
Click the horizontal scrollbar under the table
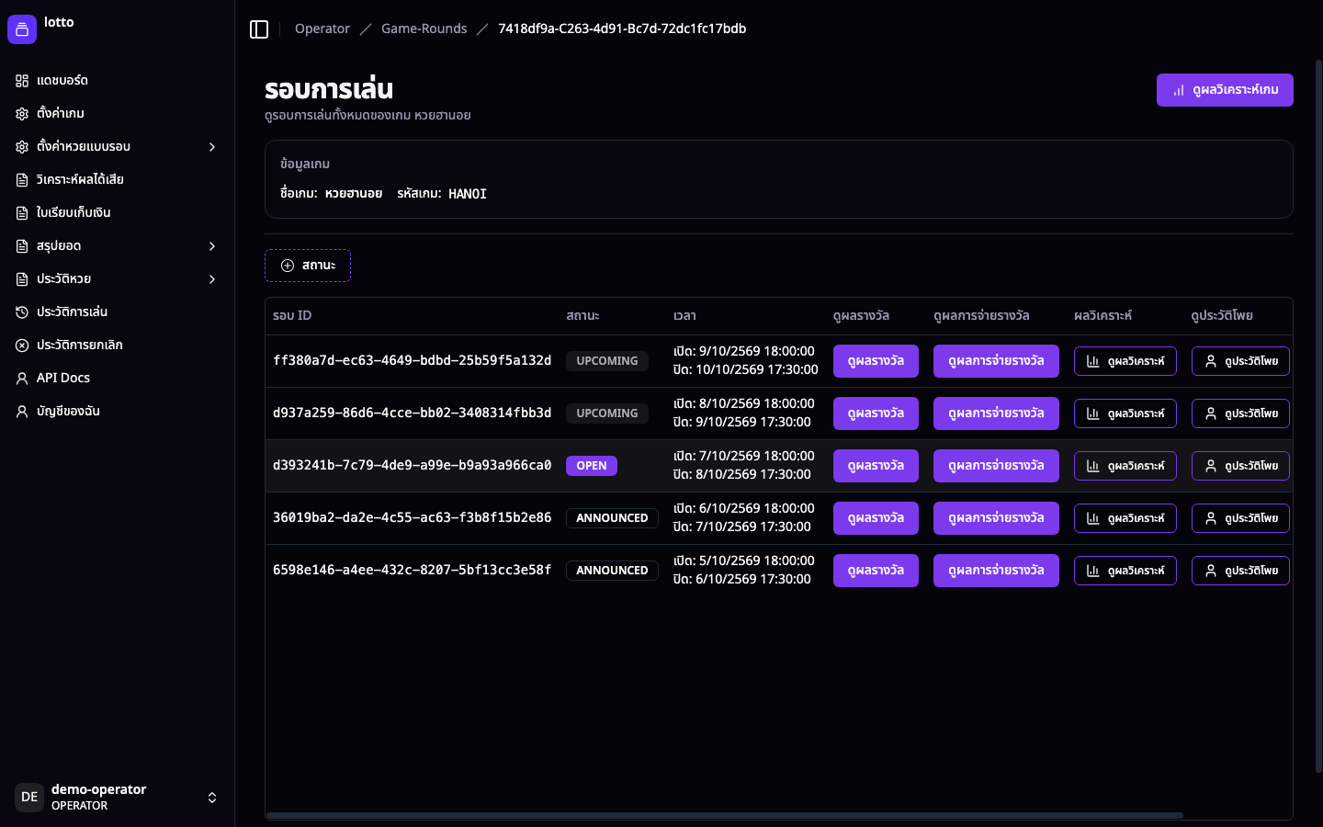pyautogui.click(x=724, y=815)
